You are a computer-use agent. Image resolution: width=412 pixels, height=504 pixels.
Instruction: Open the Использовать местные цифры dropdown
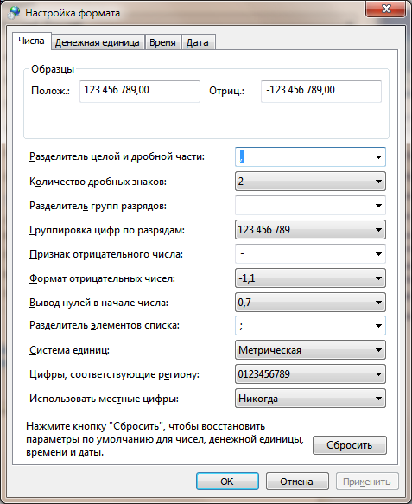[310, 399]
